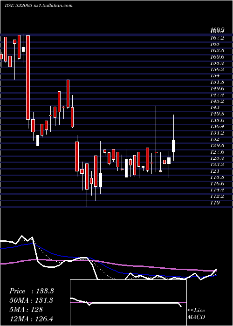Click the 136.4 price axis label

pyautogui.click(x=218, y=126)
